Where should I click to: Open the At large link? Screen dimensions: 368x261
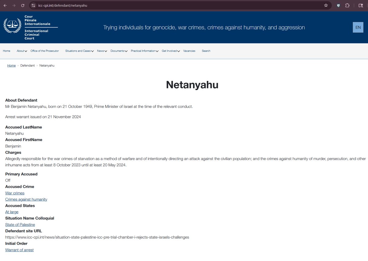(x=12, y=212)
